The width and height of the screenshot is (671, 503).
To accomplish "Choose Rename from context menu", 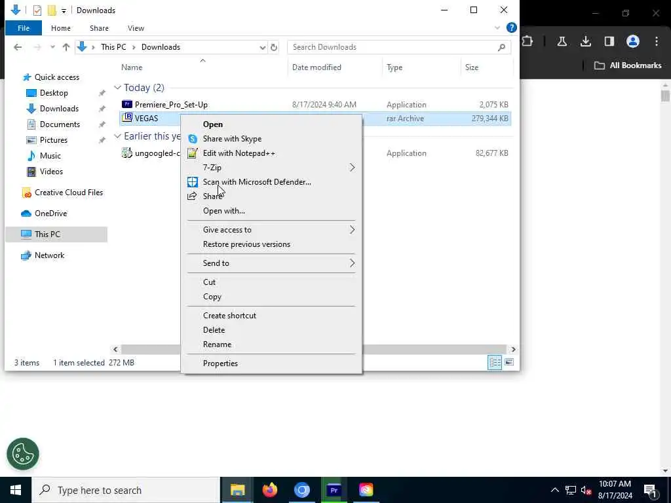I will [x=217, y=345].
